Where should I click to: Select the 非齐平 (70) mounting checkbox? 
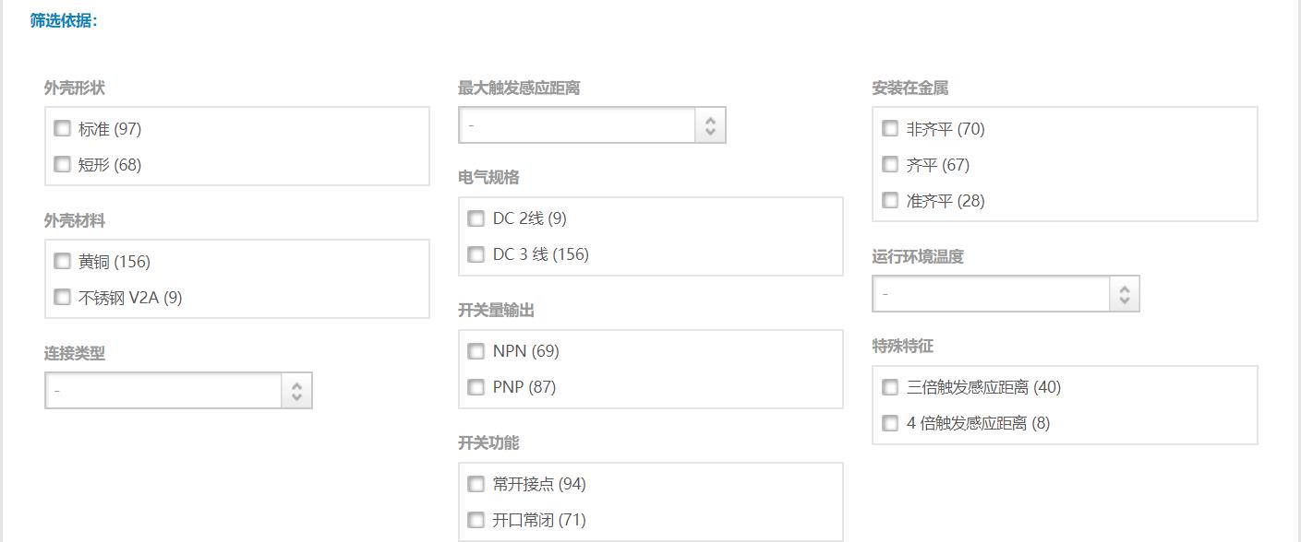coord(889,128)
